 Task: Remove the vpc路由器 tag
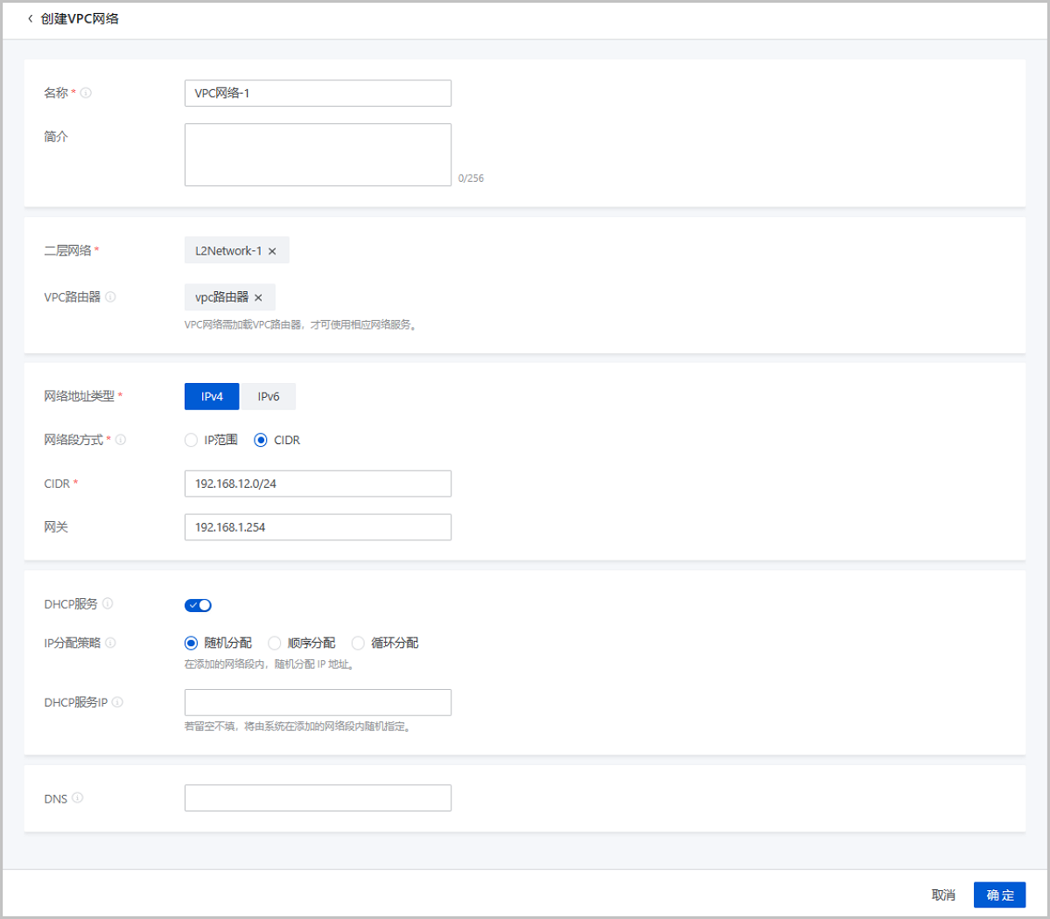tap(258, 297)
